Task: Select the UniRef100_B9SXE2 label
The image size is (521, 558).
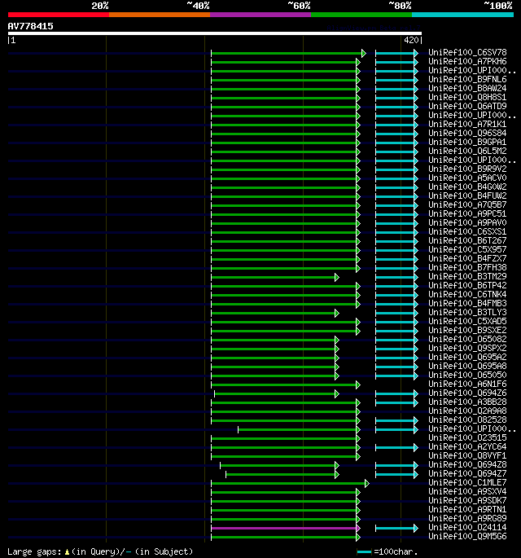Action: (x=467, y=330)
